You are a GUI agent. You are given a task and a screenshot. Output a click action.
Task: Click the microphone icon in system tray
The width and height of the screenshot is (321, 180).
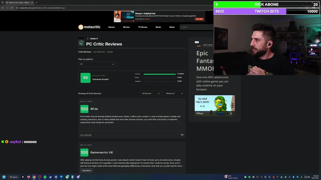[x=301, y=177]
